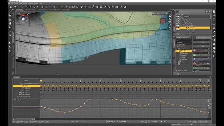
Task: Toggle visibility eye of Genesis 8 node
Action: [177, 17]
